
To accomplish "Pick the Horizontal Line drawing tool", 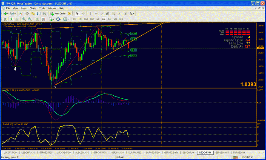I will [96, 14].
